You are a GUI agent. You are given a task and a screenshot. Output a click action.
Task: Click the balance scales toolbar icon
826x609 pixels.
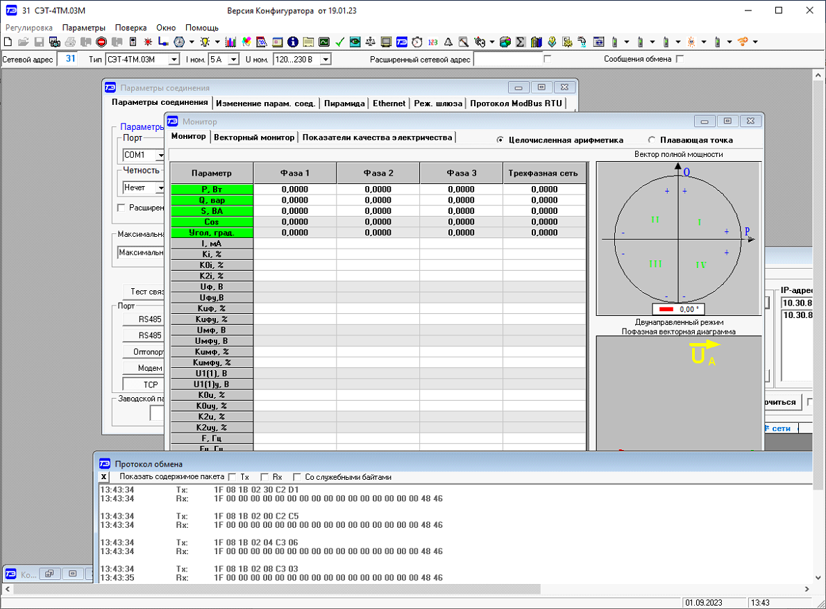click(x=370, y=42)
